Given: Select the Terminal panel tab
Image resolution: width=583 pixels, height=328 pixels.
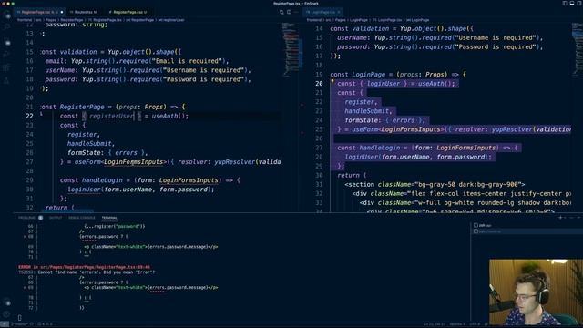Looking at the screenshot, I should tap(109, 218).
